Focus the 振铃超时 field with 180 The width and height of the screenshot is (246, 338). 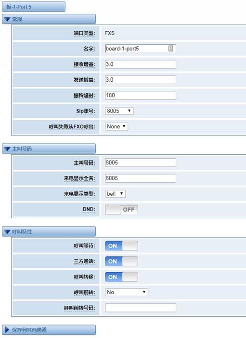click(x=141, y=95)
